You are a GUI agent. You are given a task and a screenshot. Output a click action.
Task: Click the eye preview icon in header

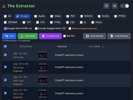coord(115,6)
